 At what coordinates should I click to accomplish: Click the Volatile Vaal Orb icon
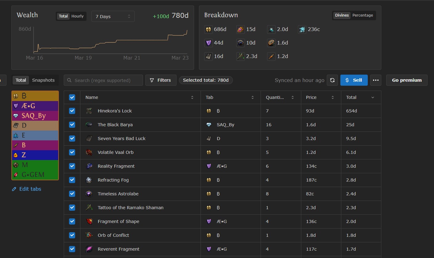point(89,152)
